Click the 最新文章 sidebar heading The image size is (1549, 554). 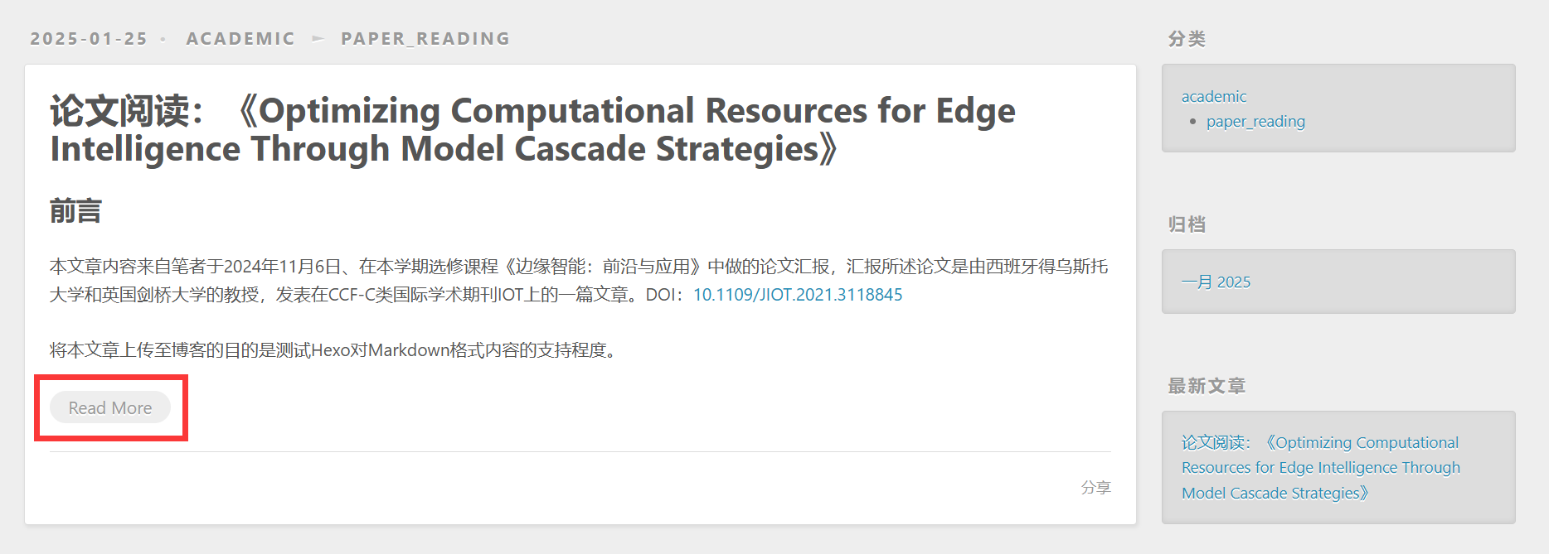(x=1207, y=386)
